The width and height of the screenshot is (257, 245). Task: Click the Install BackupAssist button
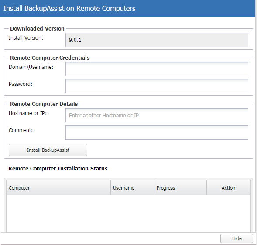48,150
